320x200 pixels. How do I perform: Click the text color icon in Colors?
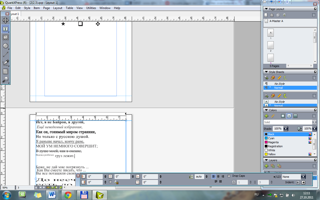pos(289,116)
